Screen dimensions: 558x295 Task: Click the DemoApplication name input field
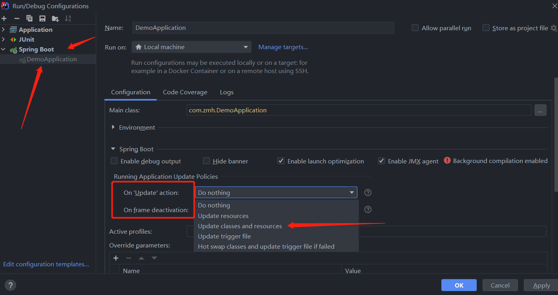tap(263, 27)
